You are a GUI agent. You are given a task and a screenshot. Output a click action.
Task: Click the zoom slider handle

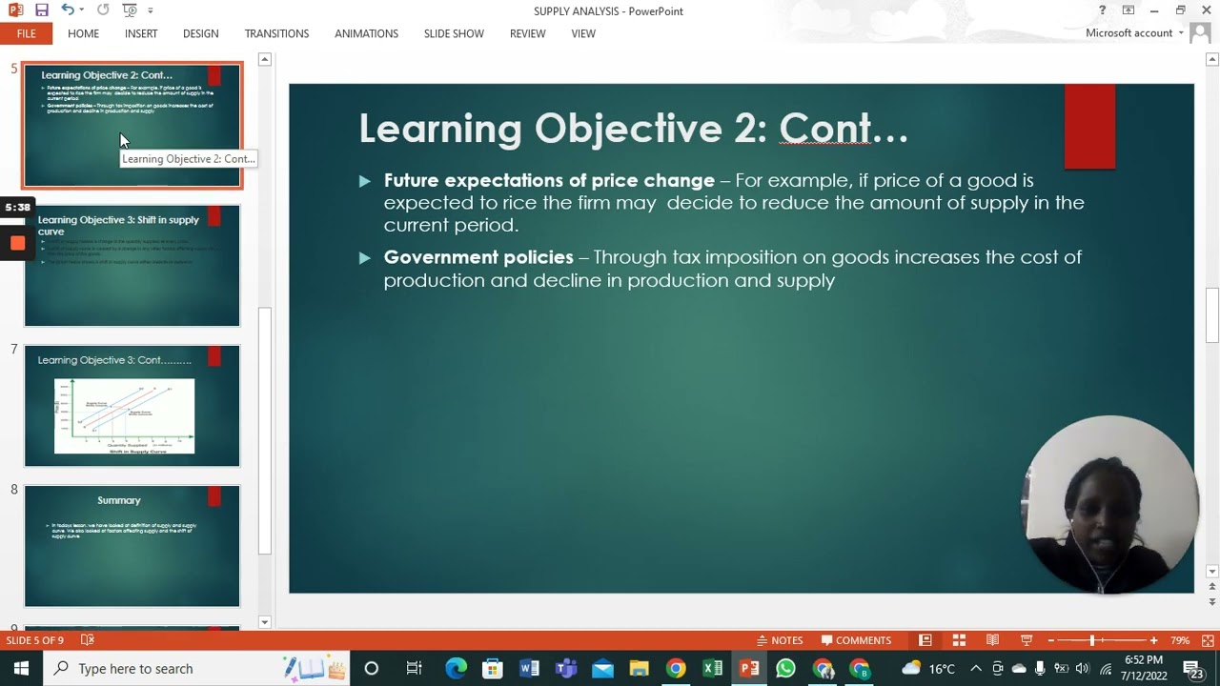(1092, 640)
